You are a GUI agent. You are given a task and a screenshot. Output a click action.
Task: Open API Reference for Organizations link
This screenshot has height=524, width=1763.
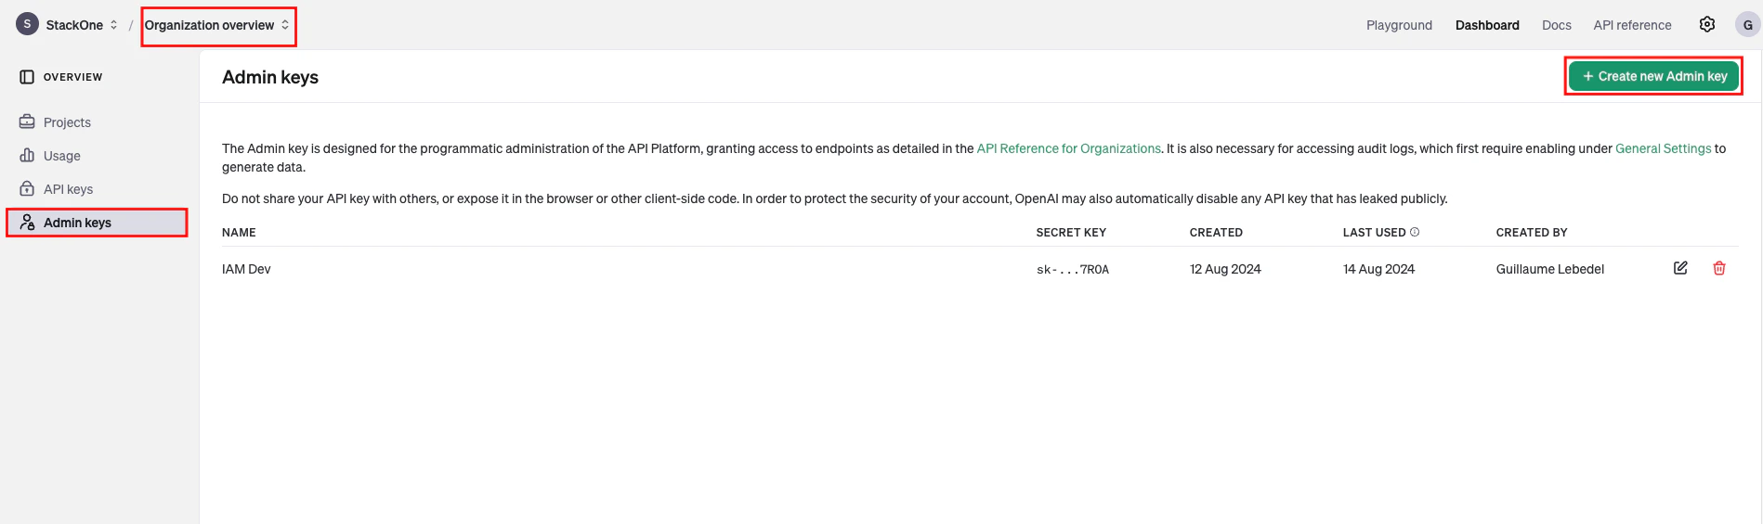(1068, 148)
